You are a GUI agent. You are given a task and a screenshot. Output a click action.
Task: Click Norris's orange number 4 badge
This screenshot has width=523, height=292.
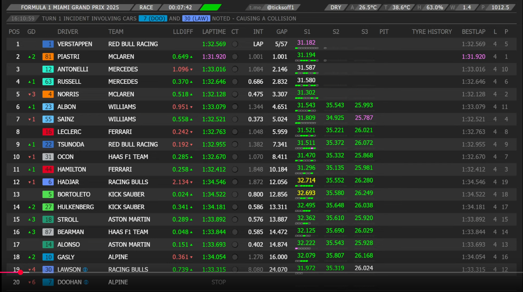[x=48, y=94]
